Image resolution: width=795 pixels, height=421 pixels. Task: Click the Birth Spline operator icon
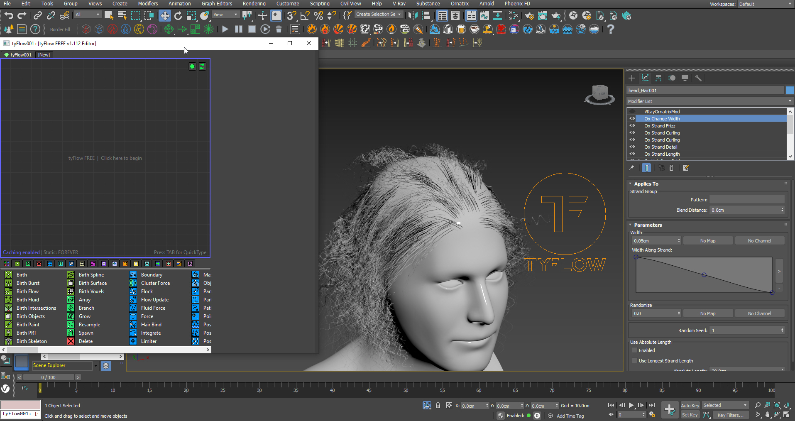click(x=71, y=275)
